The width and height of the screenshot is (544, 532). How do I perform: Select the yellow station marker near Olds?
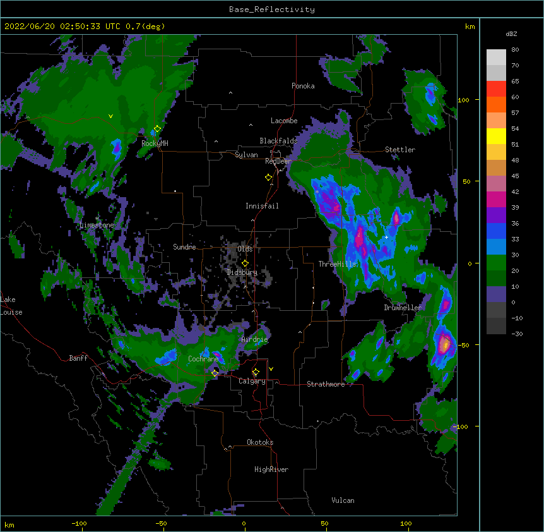point(245,263)
